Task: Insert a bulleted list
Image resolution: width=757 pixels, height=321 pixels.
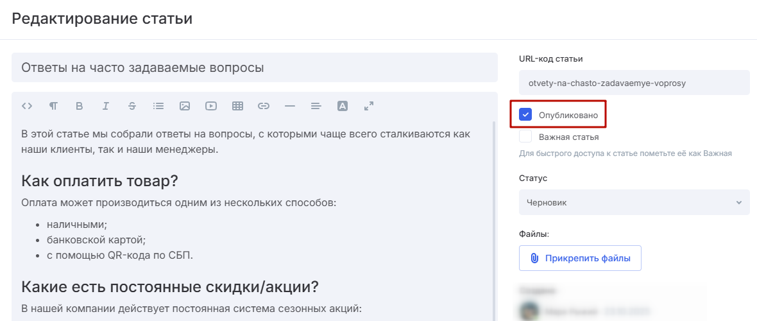Action: pyautogui.click(x=158, y=106)
